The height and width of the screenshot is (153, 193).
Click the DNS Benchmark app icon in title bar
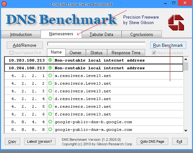(4, 4)
